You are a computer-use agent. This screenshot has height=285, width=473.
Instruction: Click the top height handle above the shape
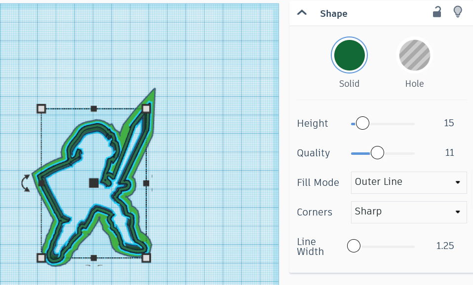pos(93,108)
